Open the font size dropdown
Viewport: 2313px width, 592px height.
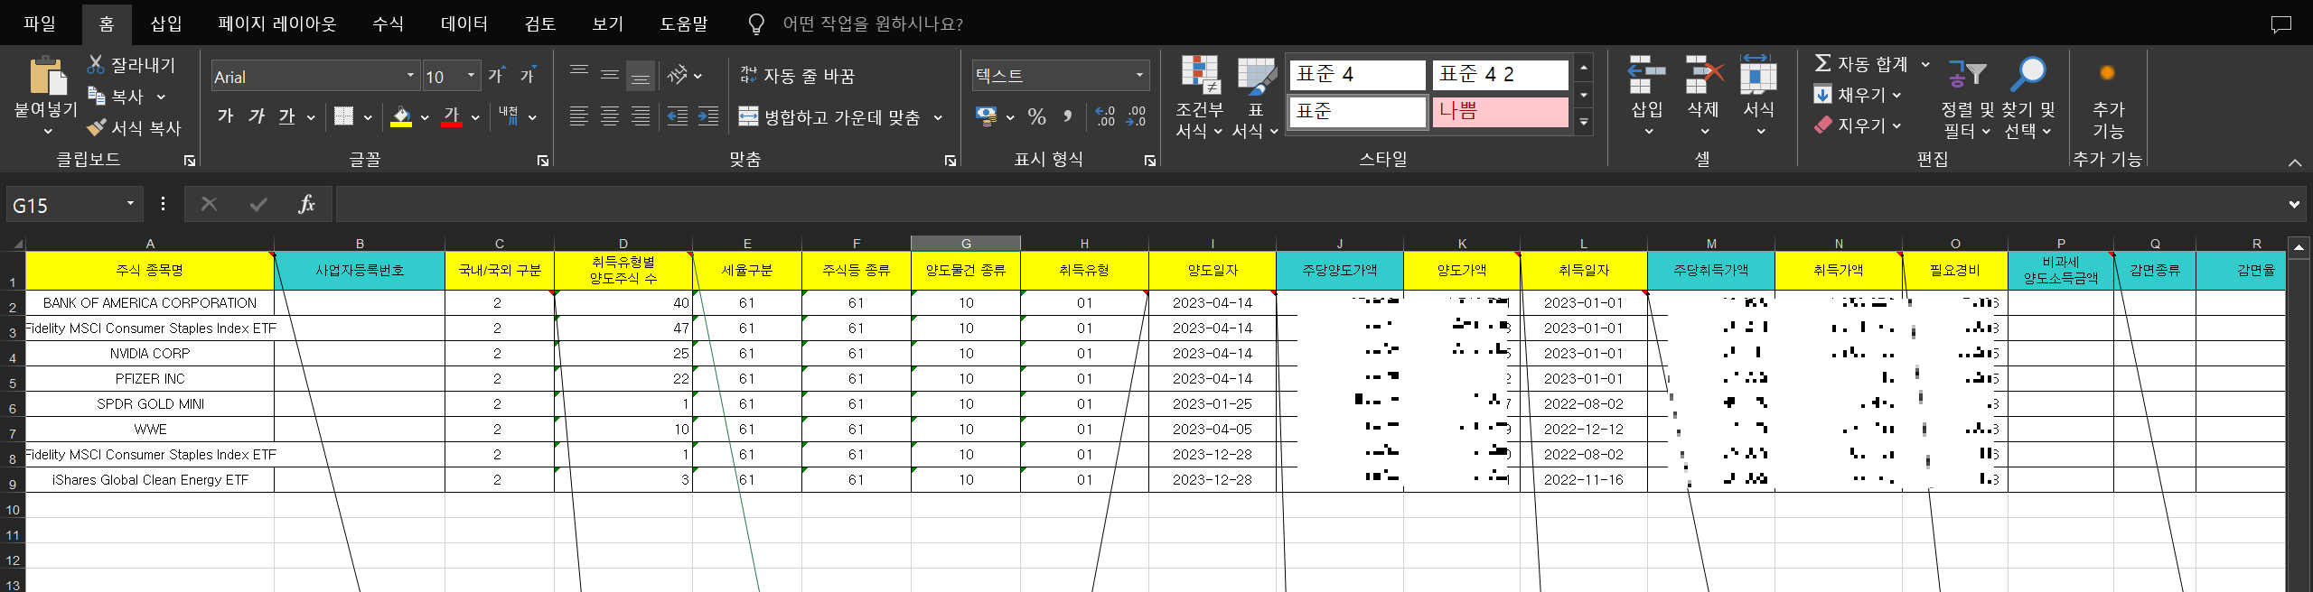coord(471,76)
